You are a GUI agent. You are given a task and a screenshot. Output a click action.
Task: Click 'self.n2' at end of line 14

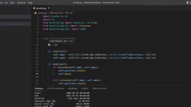coord(150,58)
